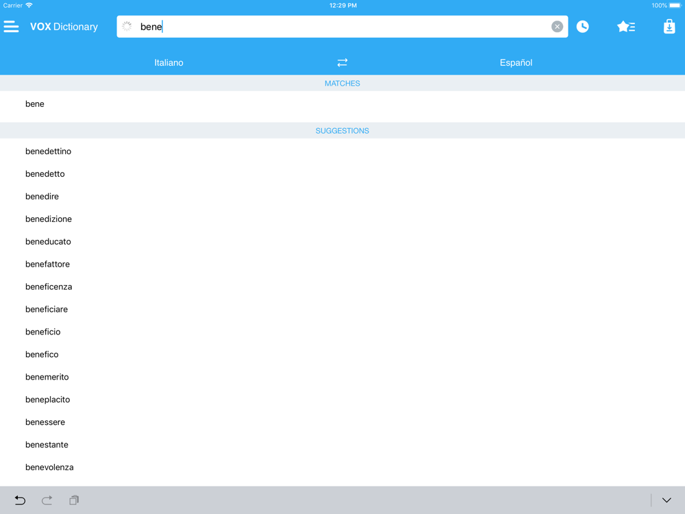Tap the Wi-Fi icon in status bar
Viewport: 685px width, 514px height.
(29, 5)
